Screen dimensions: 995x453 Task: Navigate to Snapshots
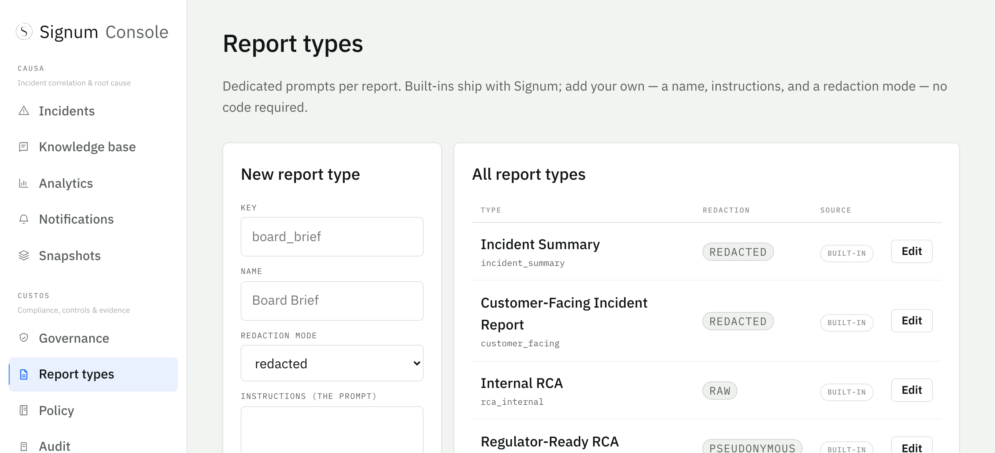(x=93, y=255)
